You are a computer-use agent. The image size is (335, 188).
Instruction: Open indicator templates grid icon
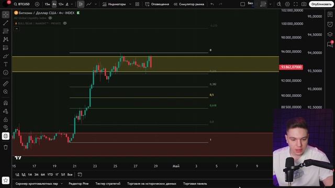pos(137,4)
